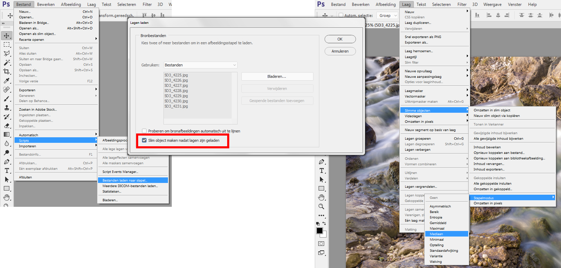Choose 'Mediaan' from the Stapelmodus list
This screenshot has height=268, width=561.
point(436,234)
